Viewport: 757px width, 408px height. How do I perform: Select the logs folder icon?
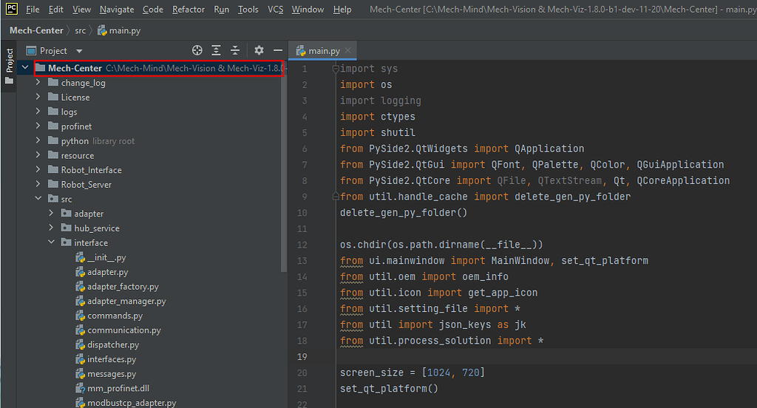tap(53, 112)
